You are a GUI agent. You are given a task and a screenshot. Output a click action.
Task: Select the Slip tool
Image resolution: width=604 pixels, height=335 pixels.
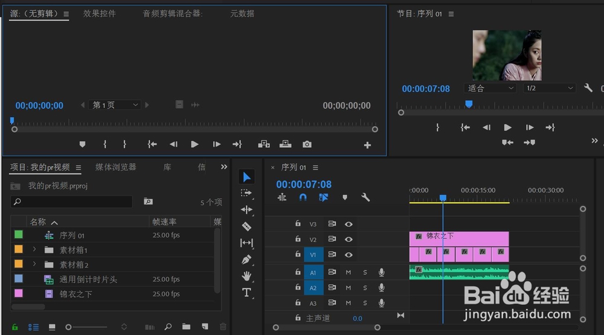(x=246, y=243)
